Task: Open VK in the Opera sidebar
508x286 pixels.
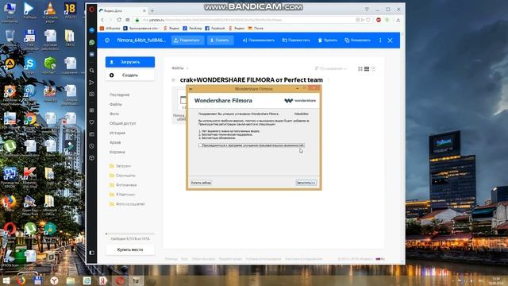Action: (x=92, y=54)
